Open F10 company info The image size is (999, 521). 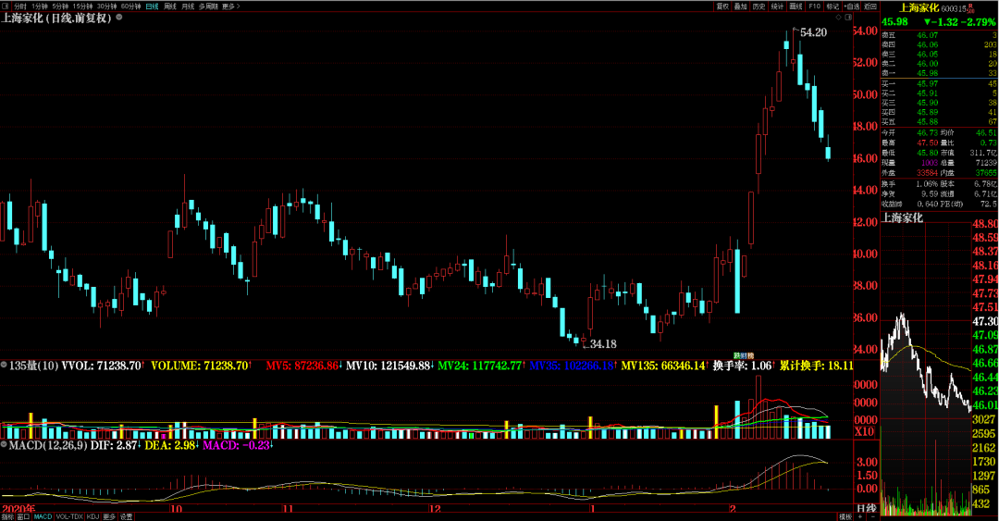[x=814, y=6]
